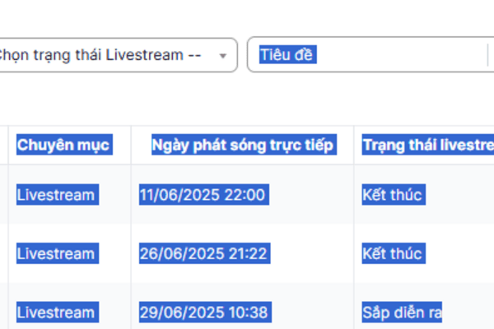Select Livestream cell in 29/06/2025 row
Image resolution: width=494 pixels, height=329 pixels.
[x=56, y=313]
